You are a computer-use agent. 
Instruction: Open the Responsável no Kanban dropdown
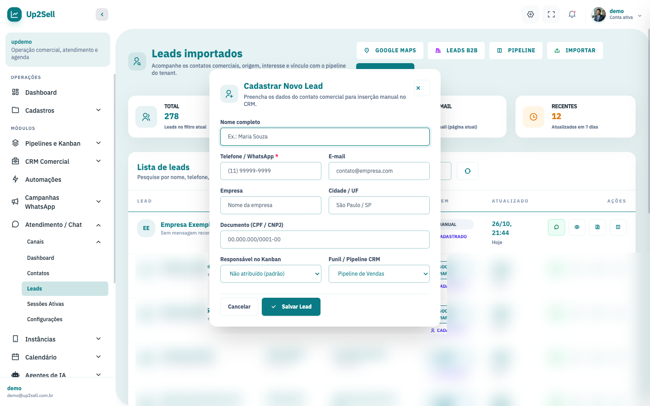[271, 274]
